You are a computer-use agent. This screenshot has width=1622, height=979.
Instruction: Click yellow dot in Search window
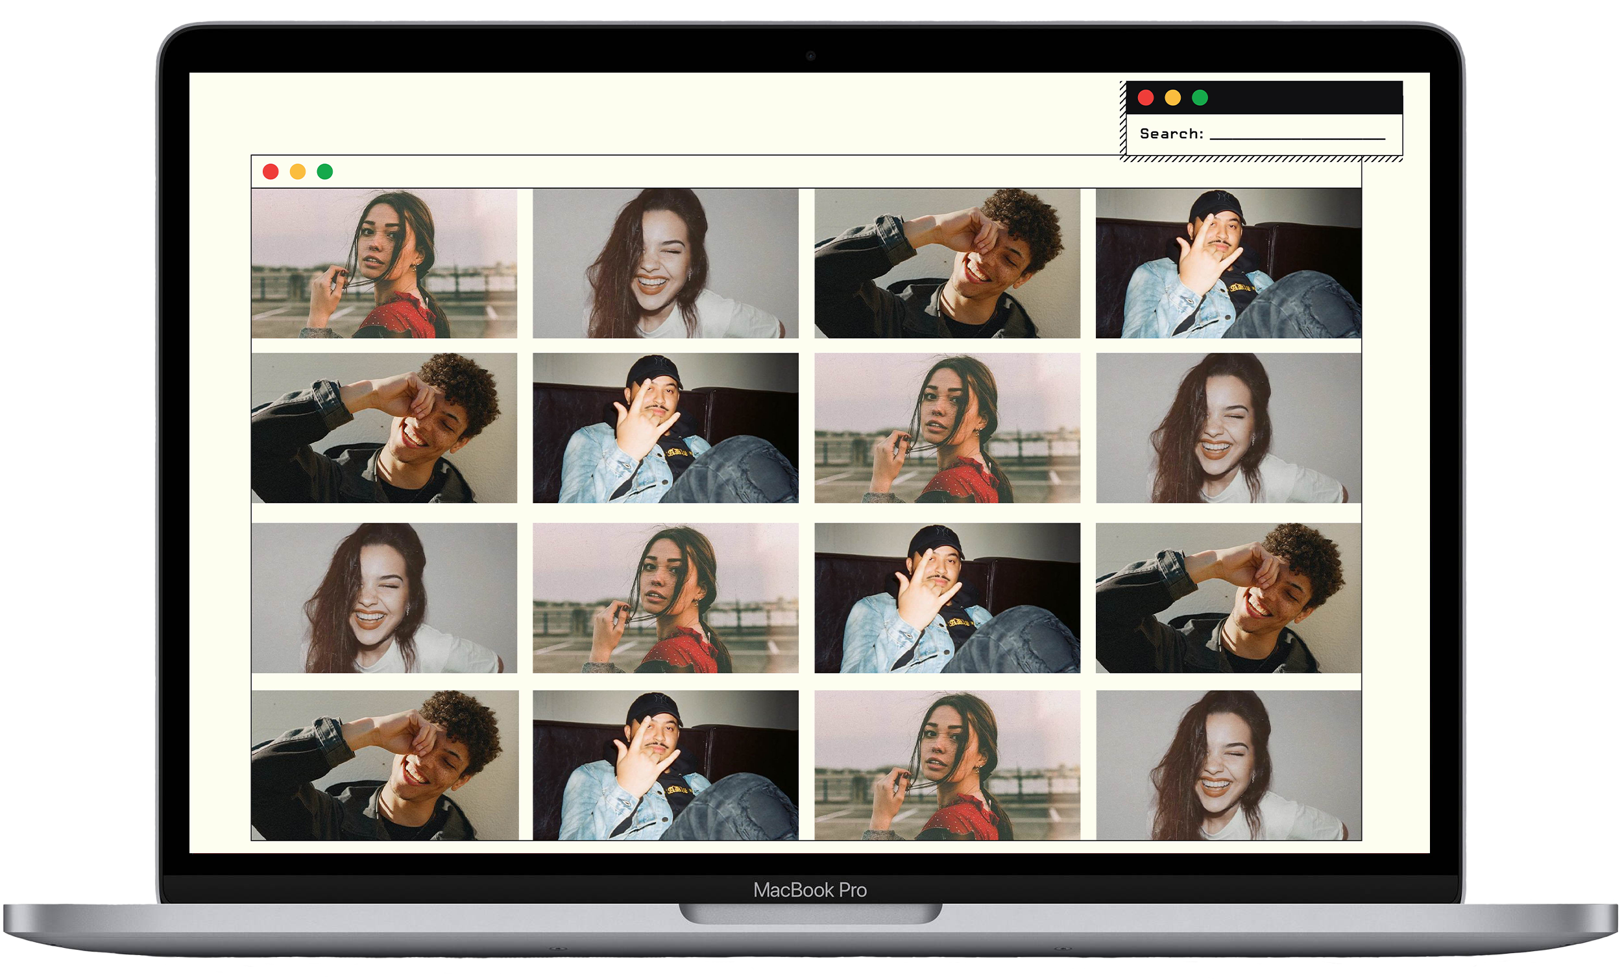point(1172,98)
